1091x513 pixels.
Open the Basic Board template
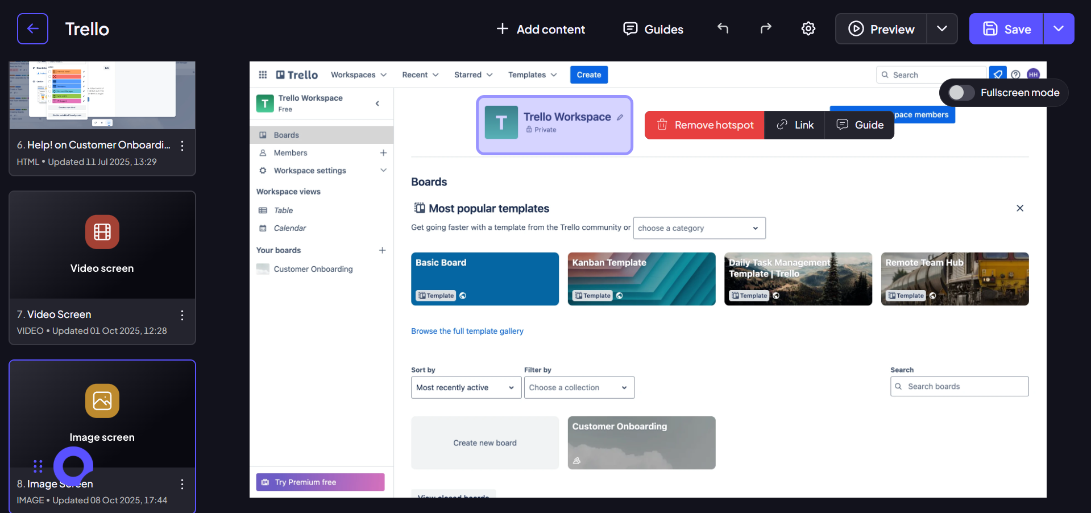click(485, 279)
